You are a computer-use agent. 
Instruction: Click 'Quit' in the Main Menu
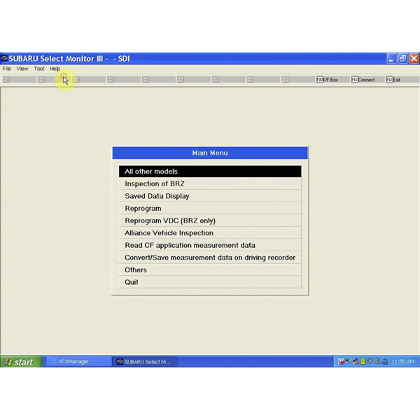click(x=210, y=282)
